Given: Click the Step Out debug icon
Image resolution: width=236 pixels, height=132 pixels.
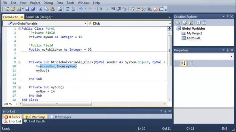Looking at the screenshot, I should point(125,9).
